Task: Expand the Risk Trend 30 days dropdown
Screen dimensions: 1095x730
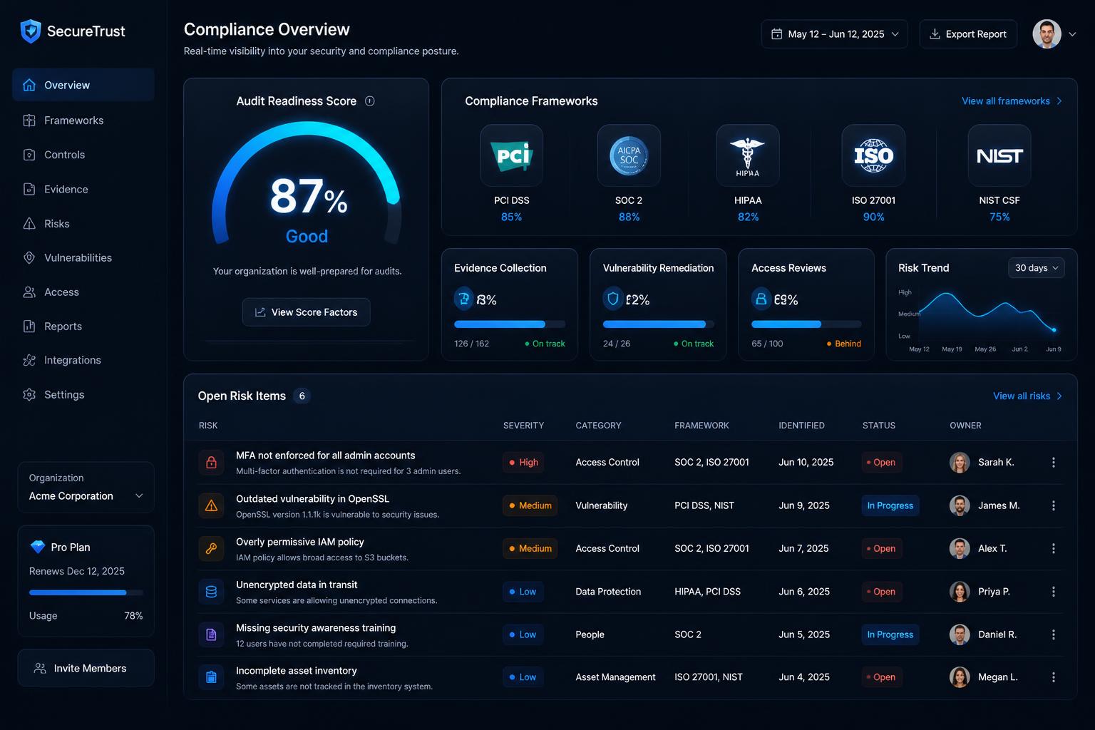Action: tap(1037, 268)
